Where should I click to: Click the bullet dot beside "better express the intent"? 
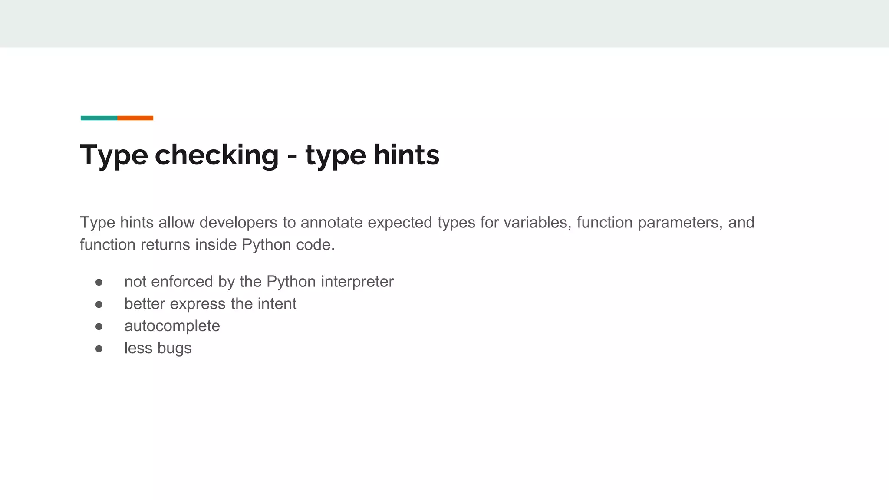[99, 305]
